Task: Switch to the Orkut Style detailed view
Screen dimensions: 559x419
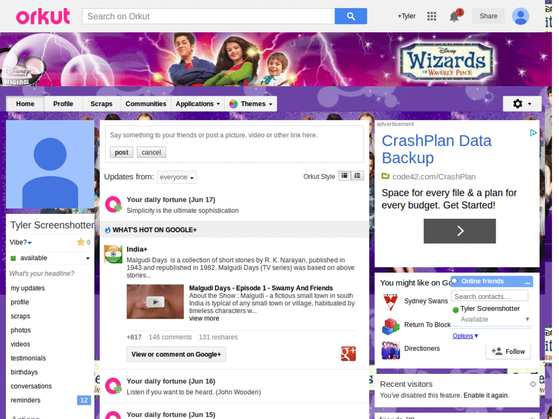Action: [x=344, y=176]
